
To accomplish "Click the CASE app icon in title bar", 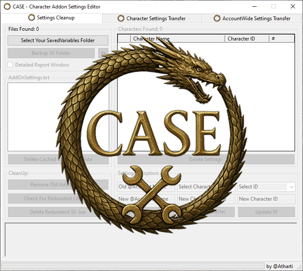I will [7, 6].
